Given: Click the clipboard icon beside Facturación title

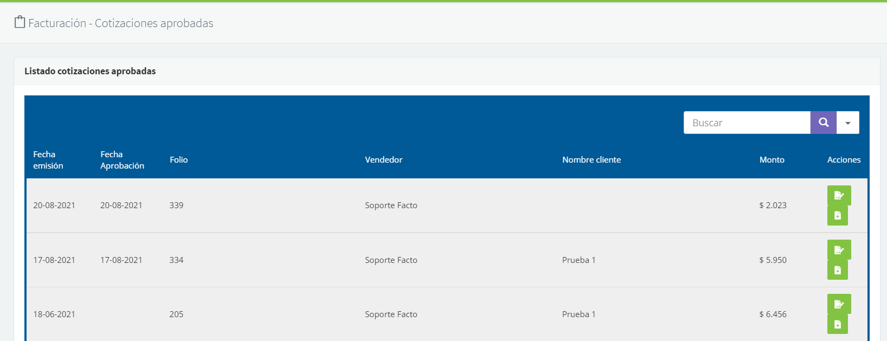Looking at the screenshot, I should [x=20, y=22].
